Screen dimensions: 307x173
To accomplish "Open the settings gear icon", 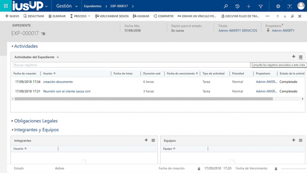I will click(x=278, y=6).
